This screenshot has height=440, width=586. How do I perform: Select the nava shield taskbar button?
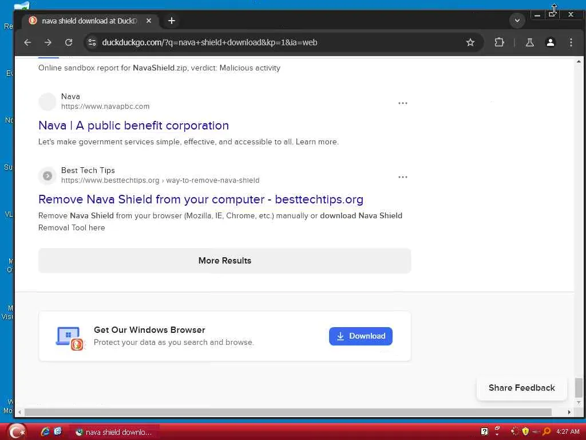coord(115,432)
